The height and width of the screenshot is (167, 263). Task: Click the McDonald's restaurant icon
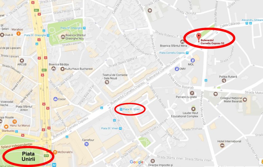coord(55,152)
